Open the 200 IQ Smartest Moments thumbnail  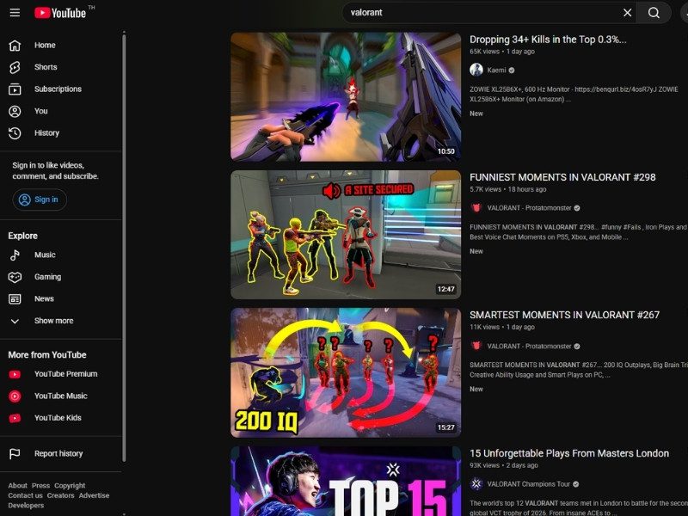click(346, 372)
